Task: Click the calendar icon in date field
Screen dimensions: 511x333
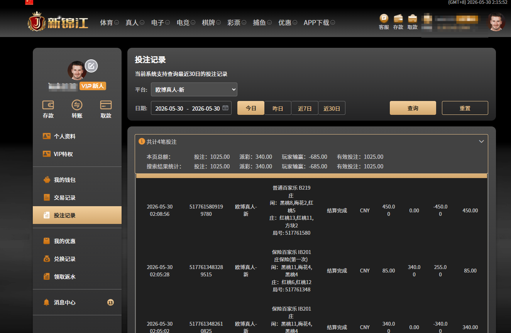Action: pyautogui.click(x=225, y=108)
